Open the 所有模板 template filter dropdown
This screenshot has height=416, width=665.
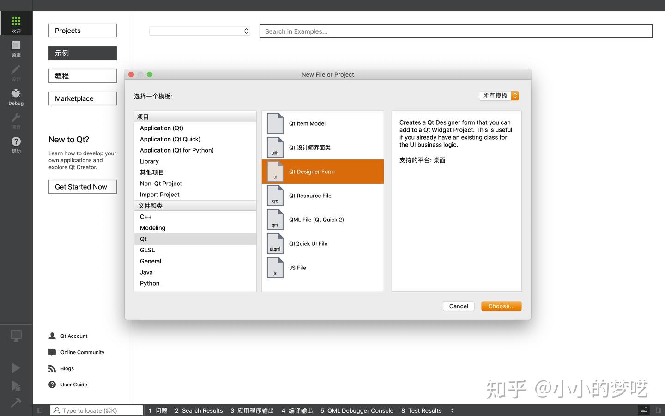pos(499,96)
